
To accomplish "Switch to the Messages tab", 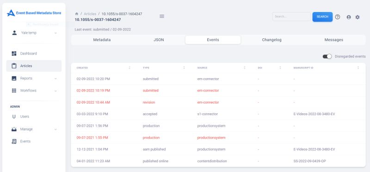I will click(x=333, y=40).
